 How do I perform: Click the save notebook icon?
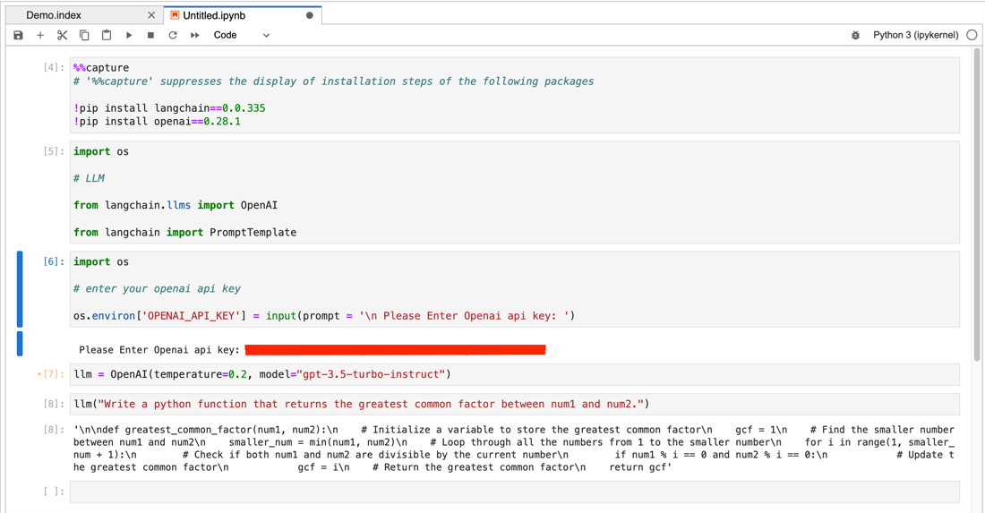pyautogui.click(x=18, y=36)
